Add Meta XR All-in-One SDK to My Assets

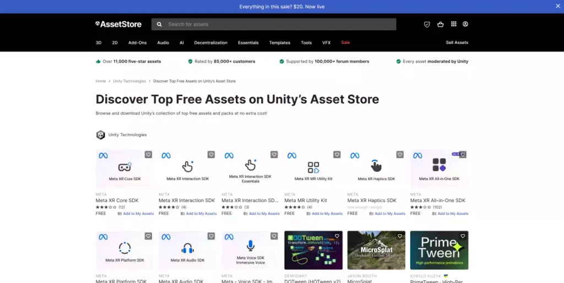tap(451, 213)
